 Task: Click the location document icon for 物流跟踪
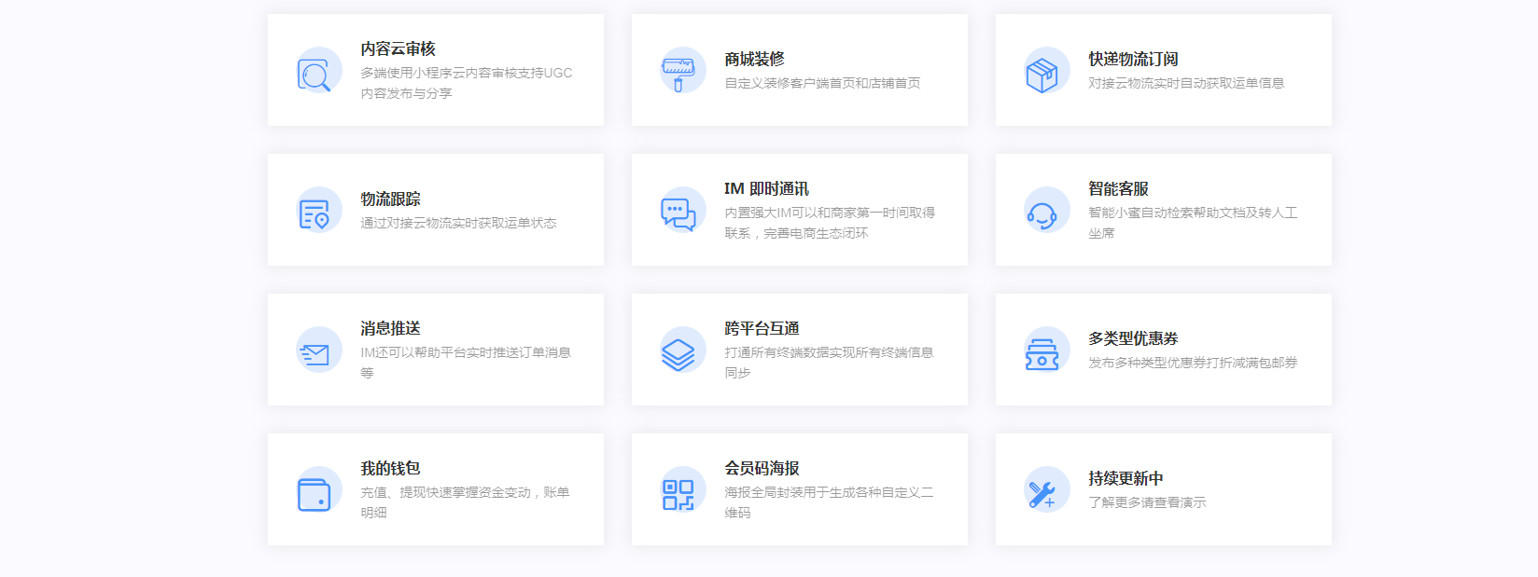[315, 212]
